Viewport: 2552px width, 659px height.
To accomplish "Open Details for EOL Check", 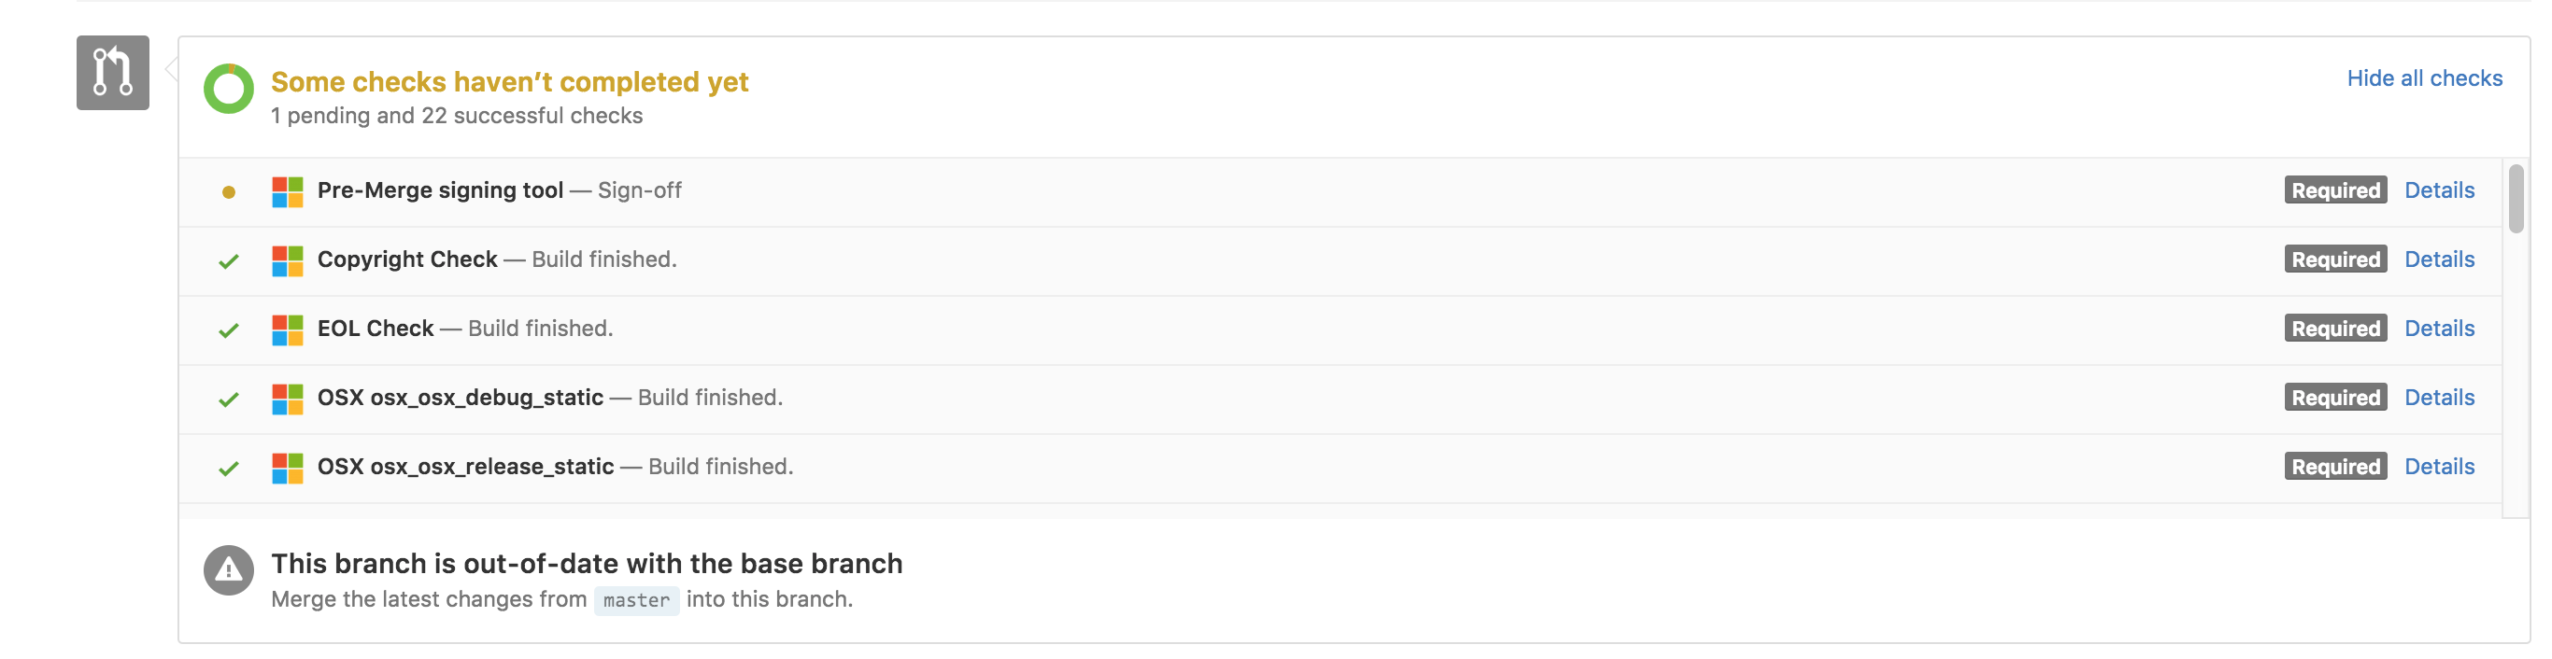I will (x=2439, y=329).
